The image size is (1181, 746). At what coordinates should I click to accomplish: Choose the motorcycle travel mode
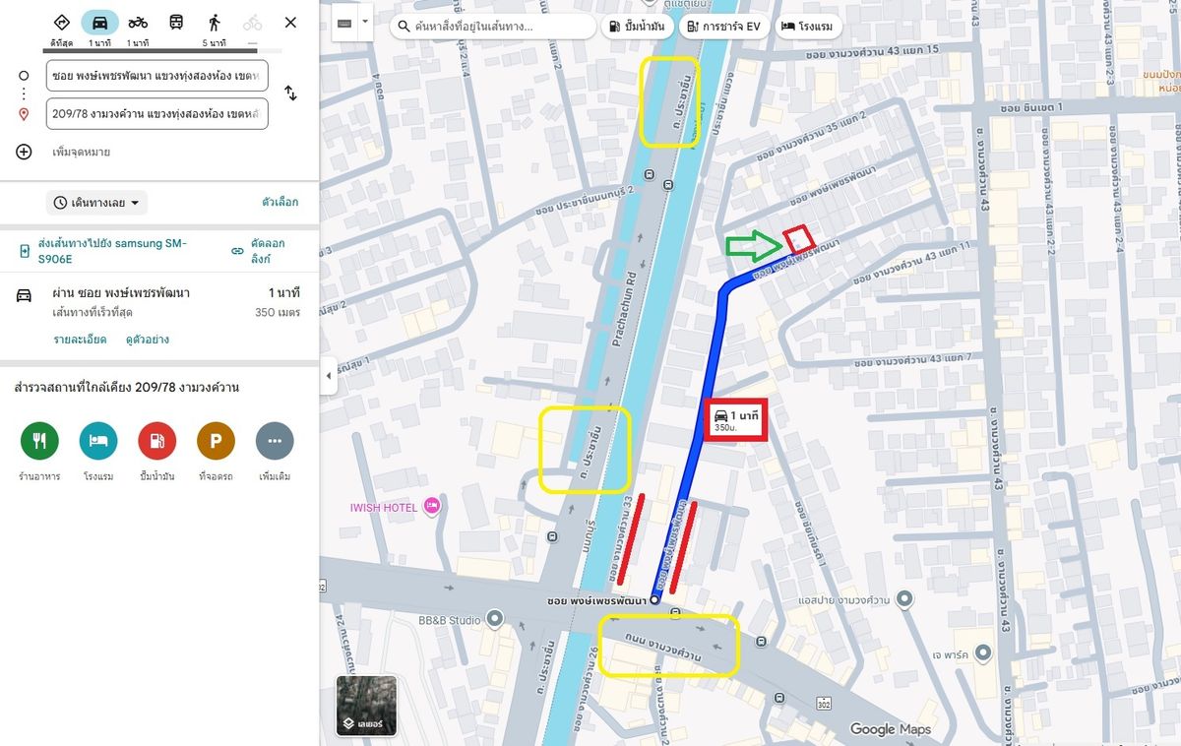[138, 23]
